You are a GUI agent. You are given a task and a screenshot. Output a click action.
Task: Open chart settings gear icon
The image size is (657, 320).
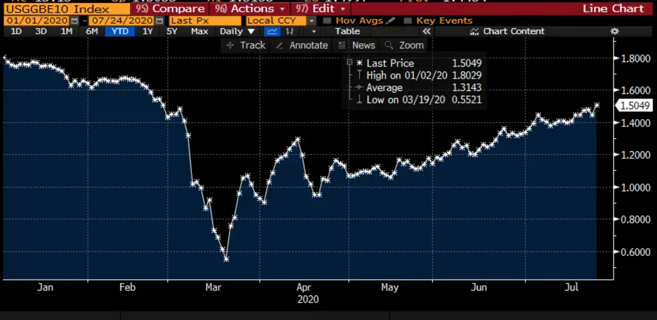click(x=614, y=31)
